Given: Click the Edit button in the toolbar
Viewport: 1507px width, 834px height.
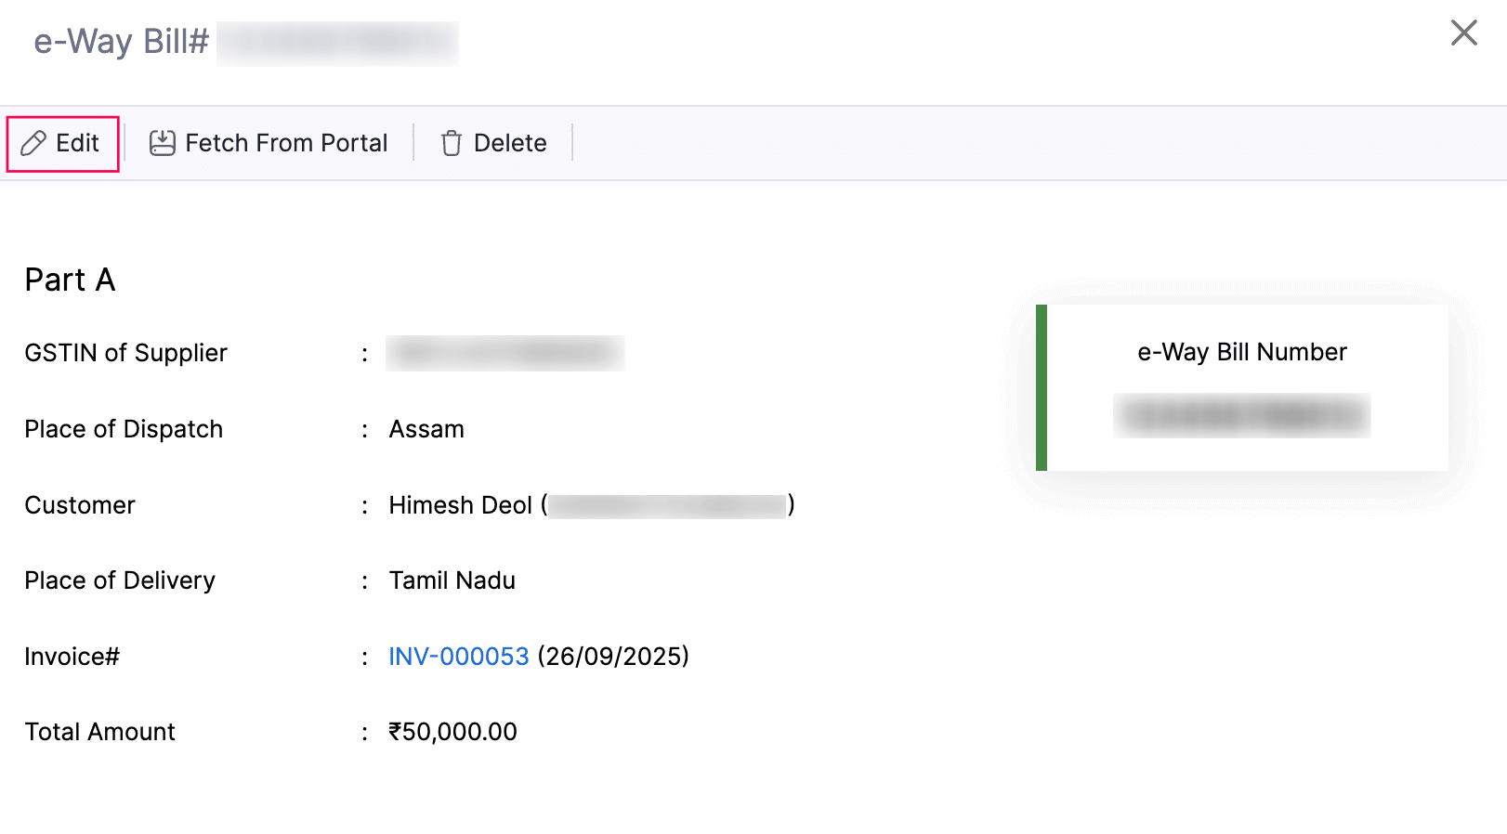Looking at the screenshot, I should (x=61, y=142).
